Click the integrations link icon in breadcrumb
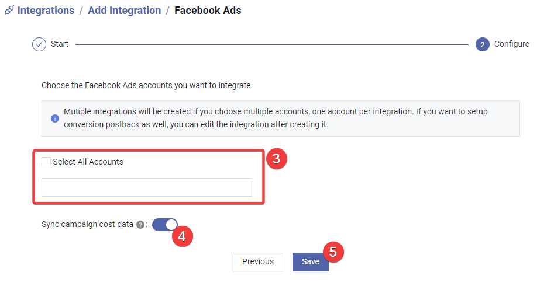 [9, 11]
